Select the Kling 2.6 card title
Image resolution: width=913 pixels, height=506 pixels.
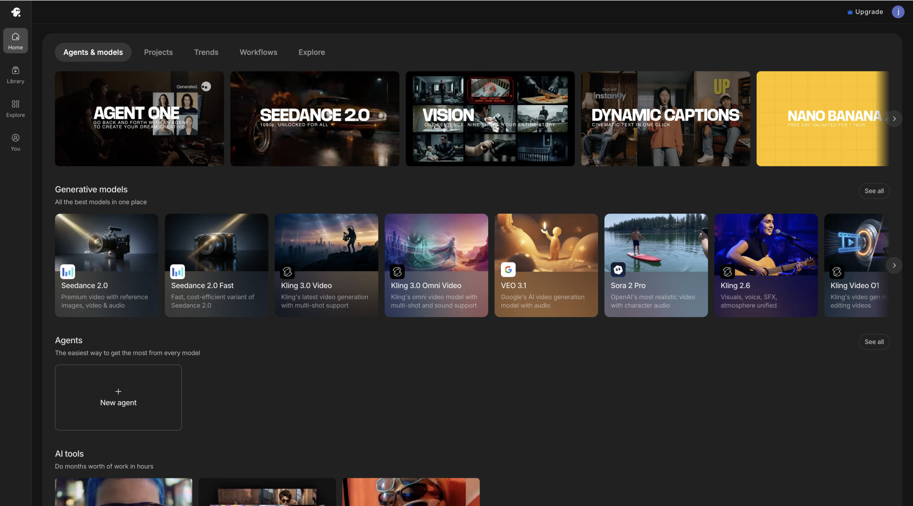[735, 286]
